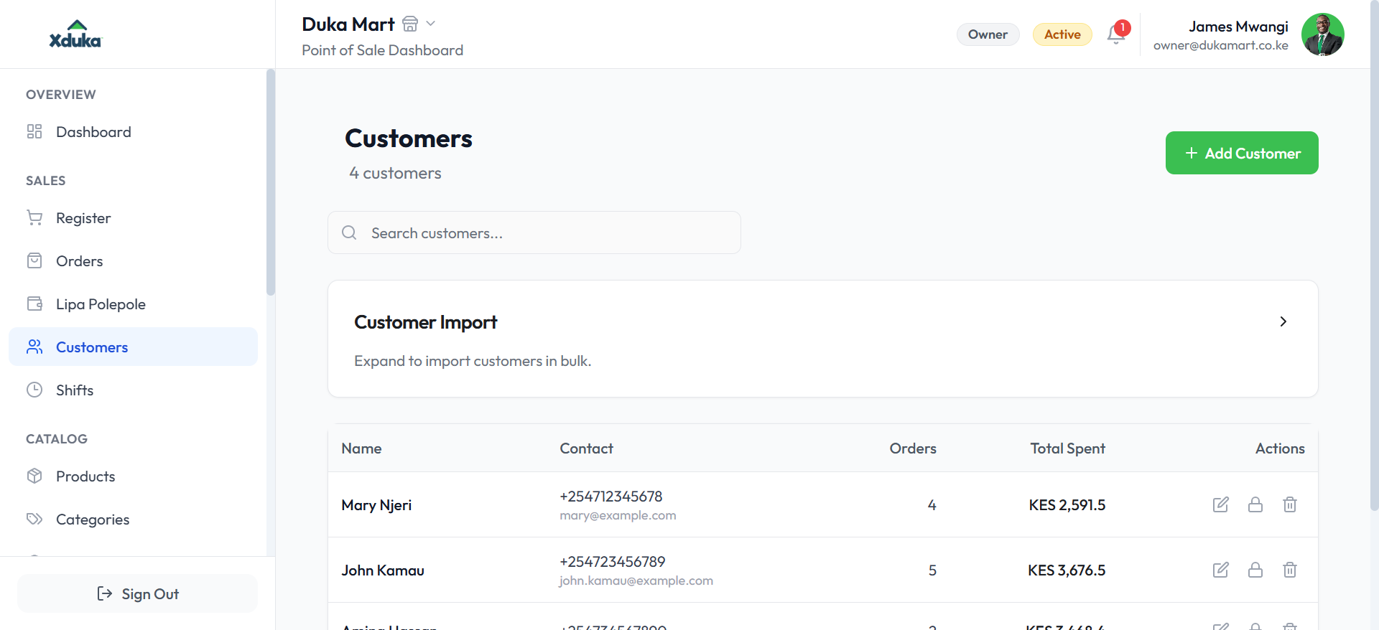Select the Customers sidebar entry
This screenshot has height=630, width=1379.
pyautogui.click(x=133, y=347)
